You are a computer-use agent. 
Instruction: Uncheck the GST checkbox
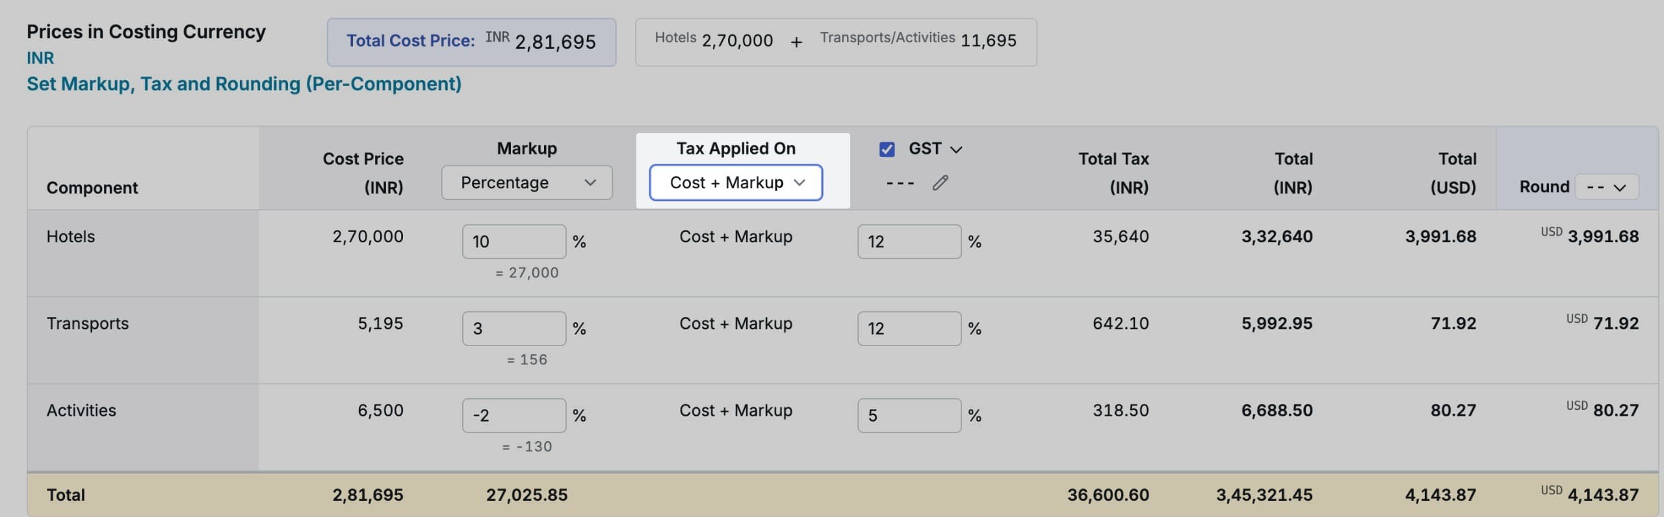pos(887,149)
